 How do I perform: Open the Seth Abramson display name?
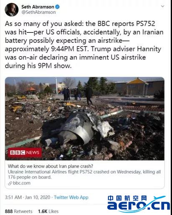click(38, 7)
